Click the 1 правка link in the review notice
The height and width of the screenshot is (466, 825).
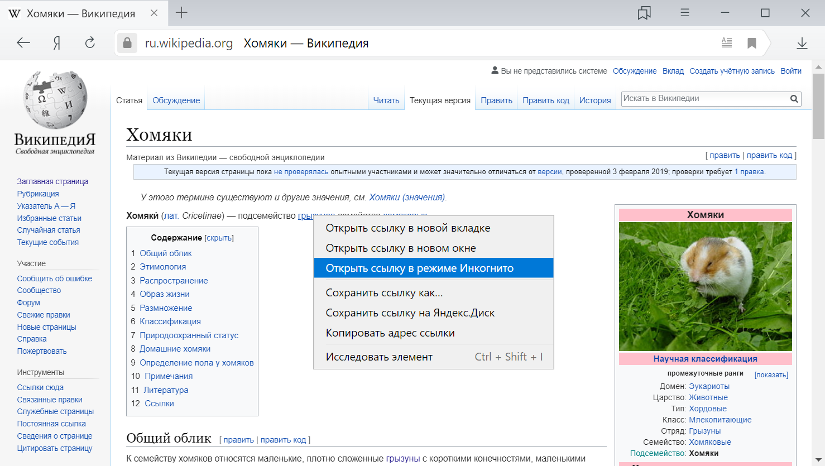click(x=750, y=172)
